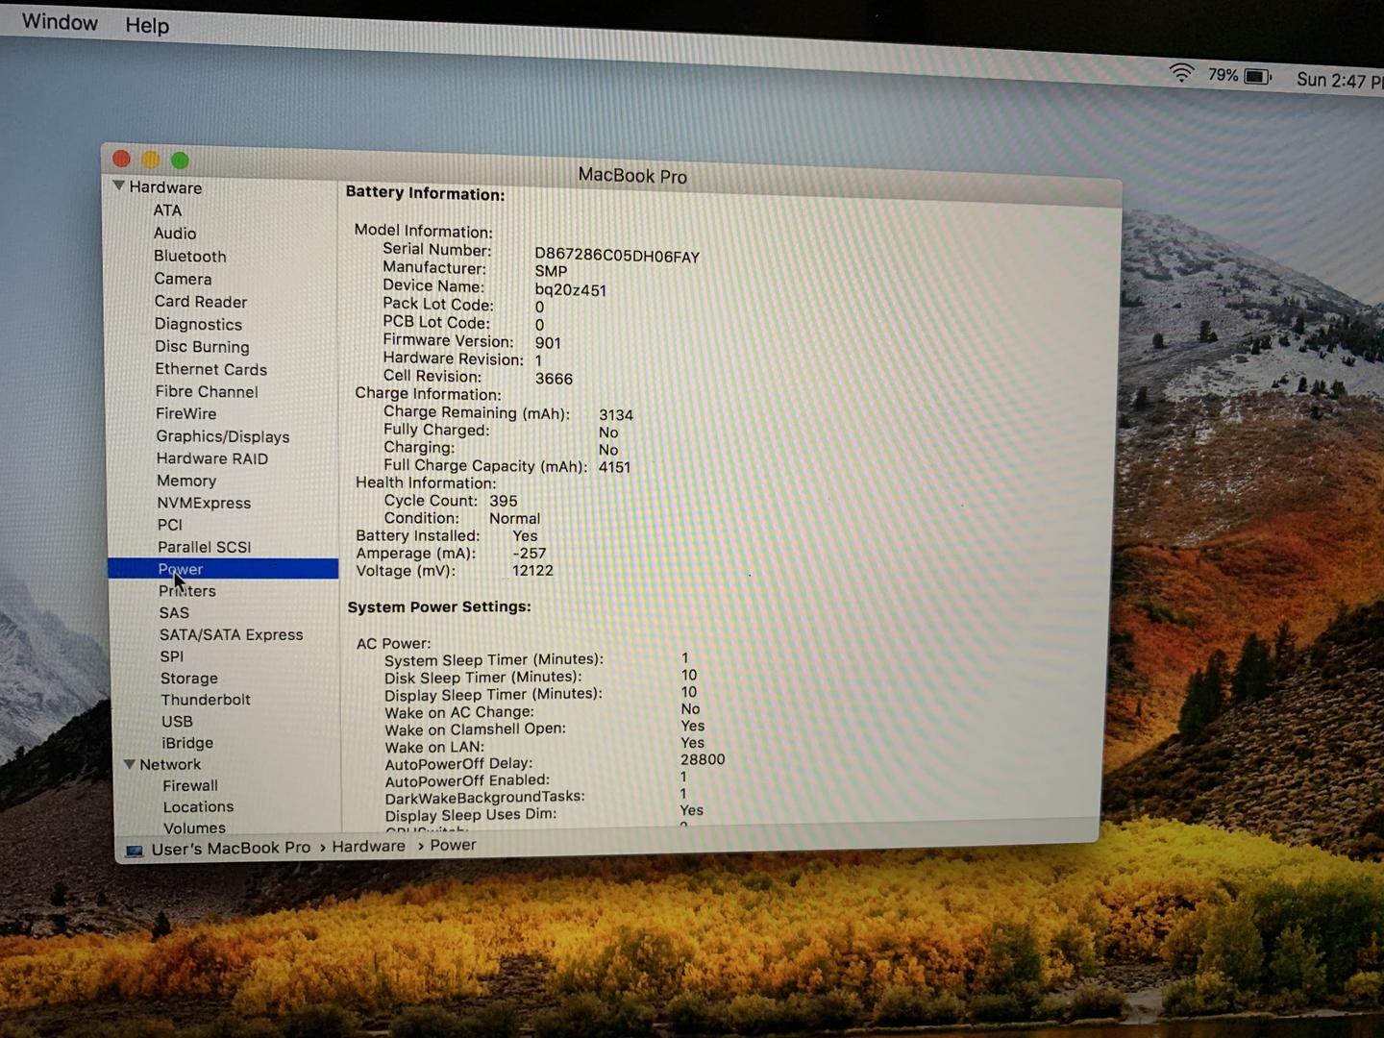Click the Wake on LAN label

coord(434,748)
